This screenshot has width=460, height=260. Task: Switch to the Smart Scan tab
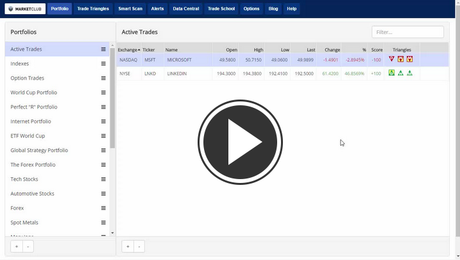(x=130, y=9)
